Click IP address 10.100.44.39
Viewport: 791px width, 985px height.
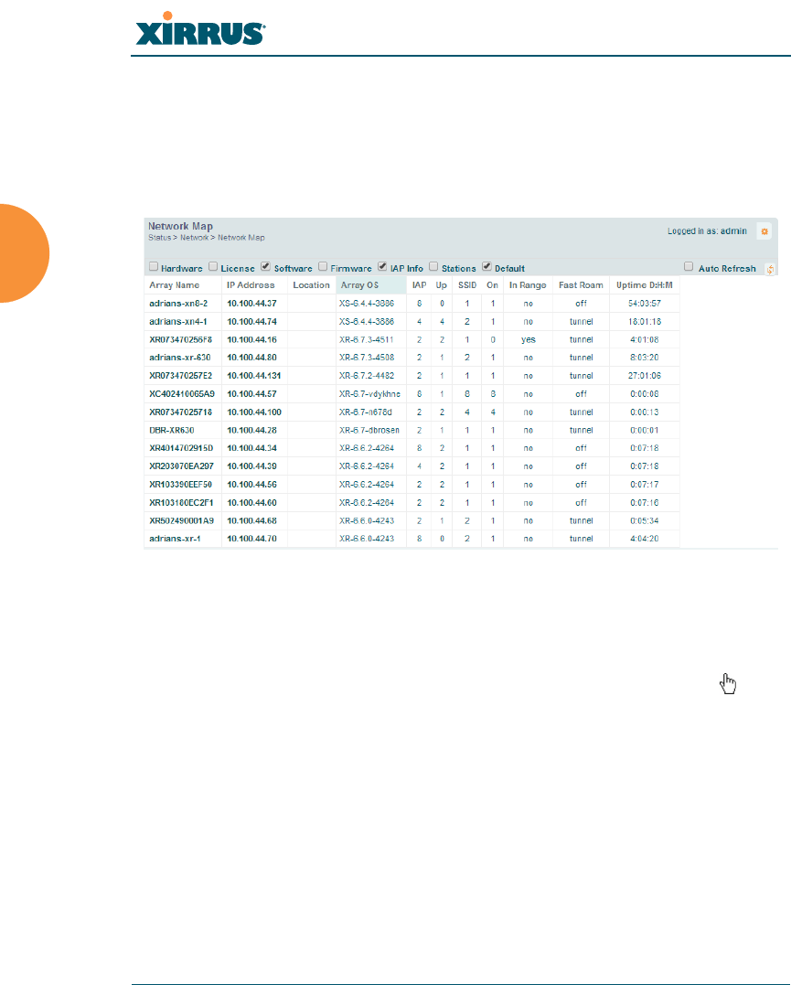pos(252,466)
